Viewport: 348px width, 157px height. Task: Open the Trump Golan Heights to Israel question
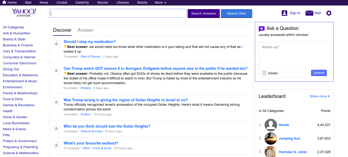pos(126,100)
